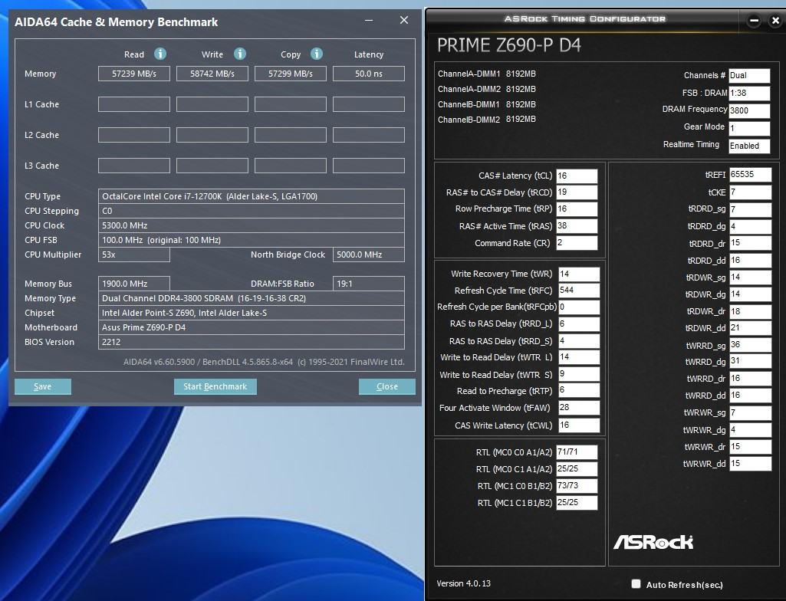Click the DRAM Frequency 3800 field

pos(749,111)
